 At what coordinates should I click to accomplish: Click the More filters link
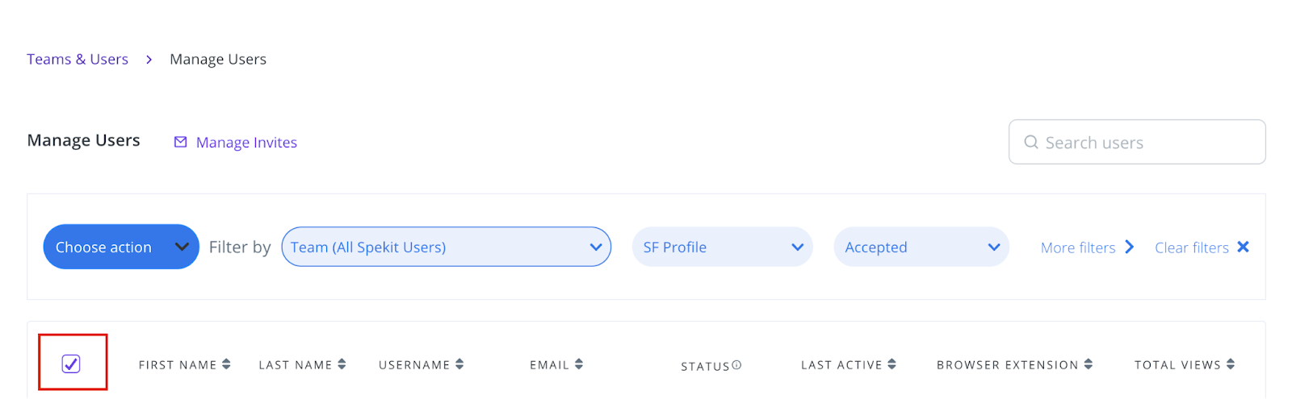point(1078,247)
